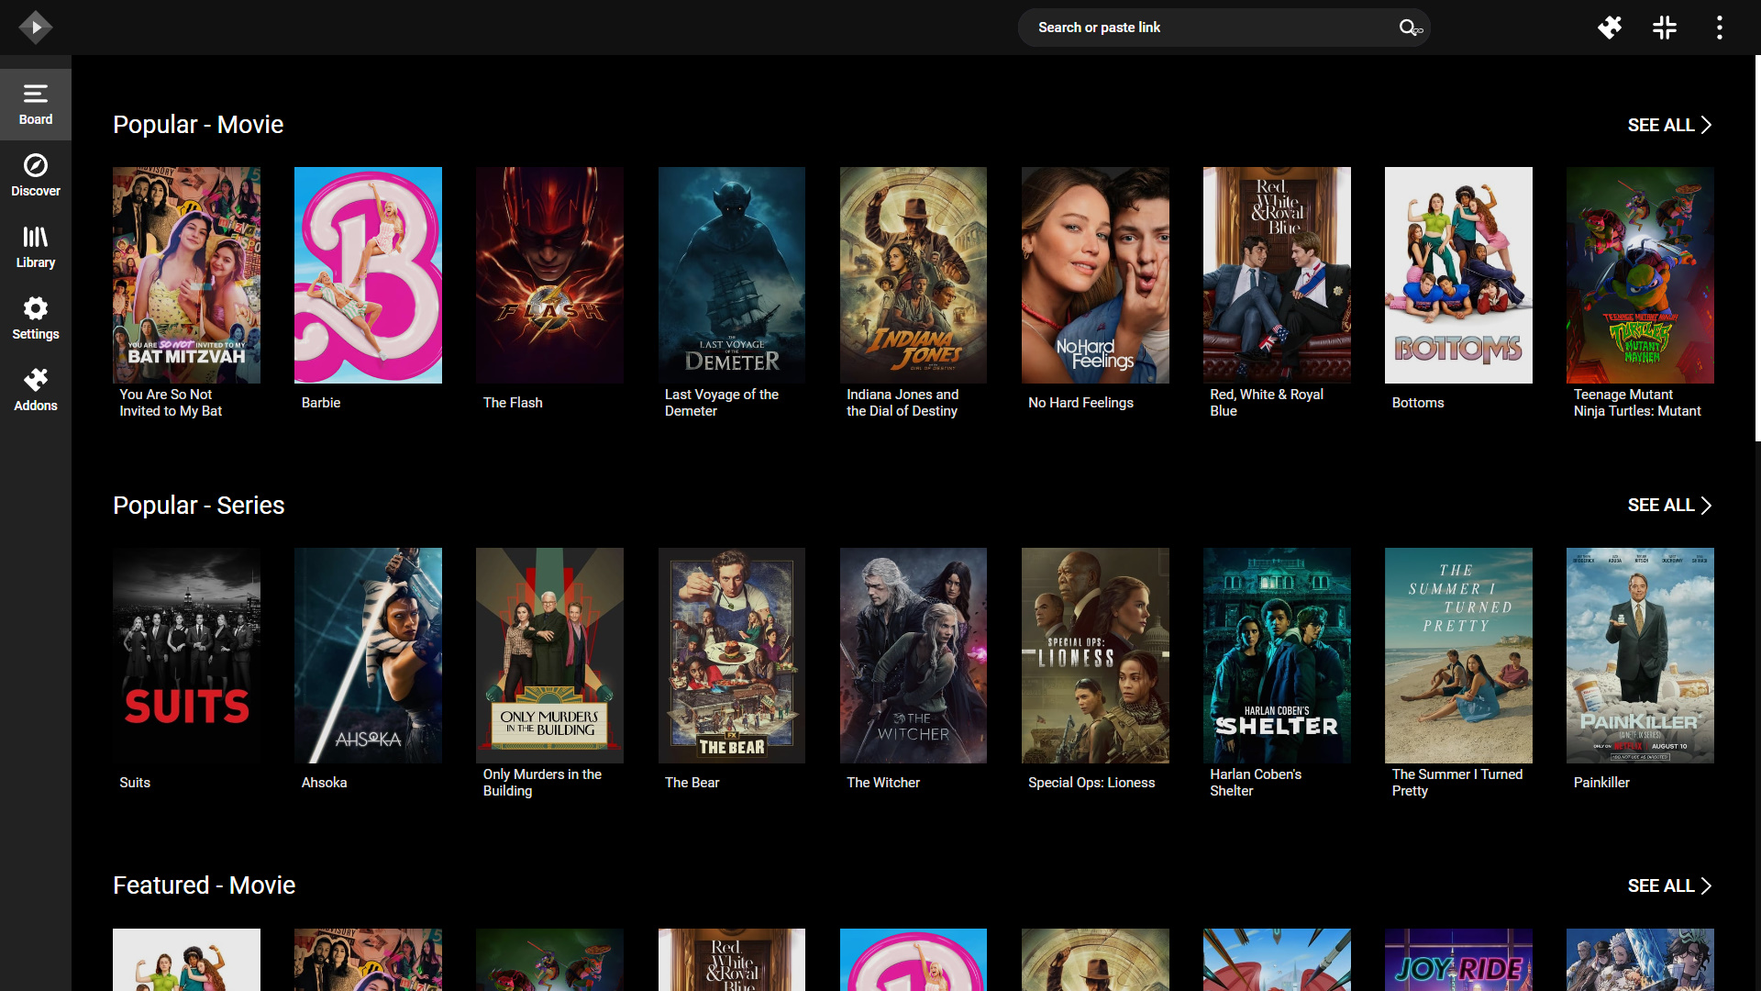
Task: See all Featured Movie titles
Action: coord(1669,885)
